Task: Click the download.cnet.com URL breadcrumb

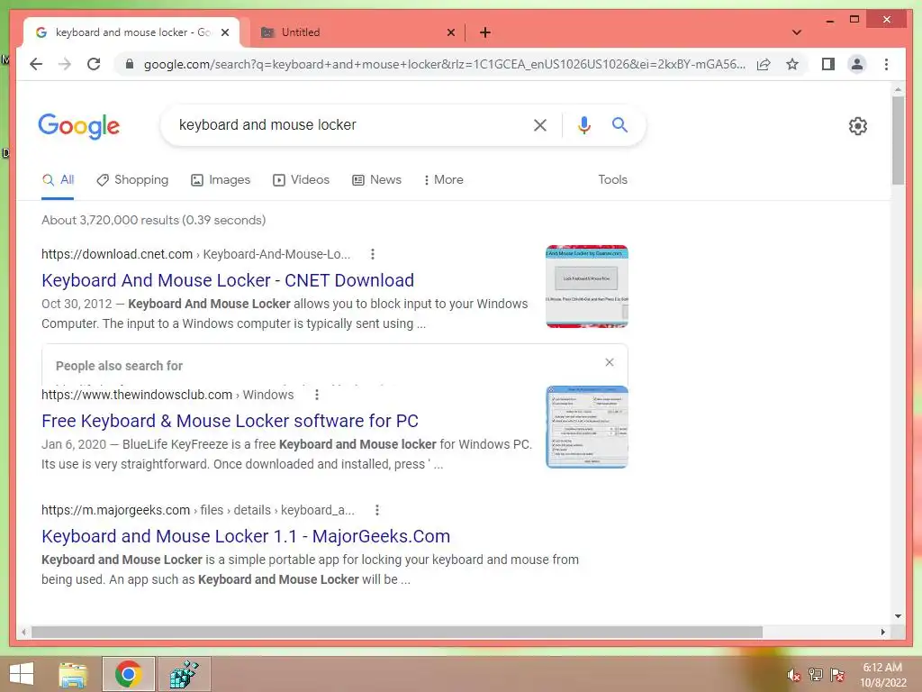Action: pyautogui.click(x=195, y=254)
